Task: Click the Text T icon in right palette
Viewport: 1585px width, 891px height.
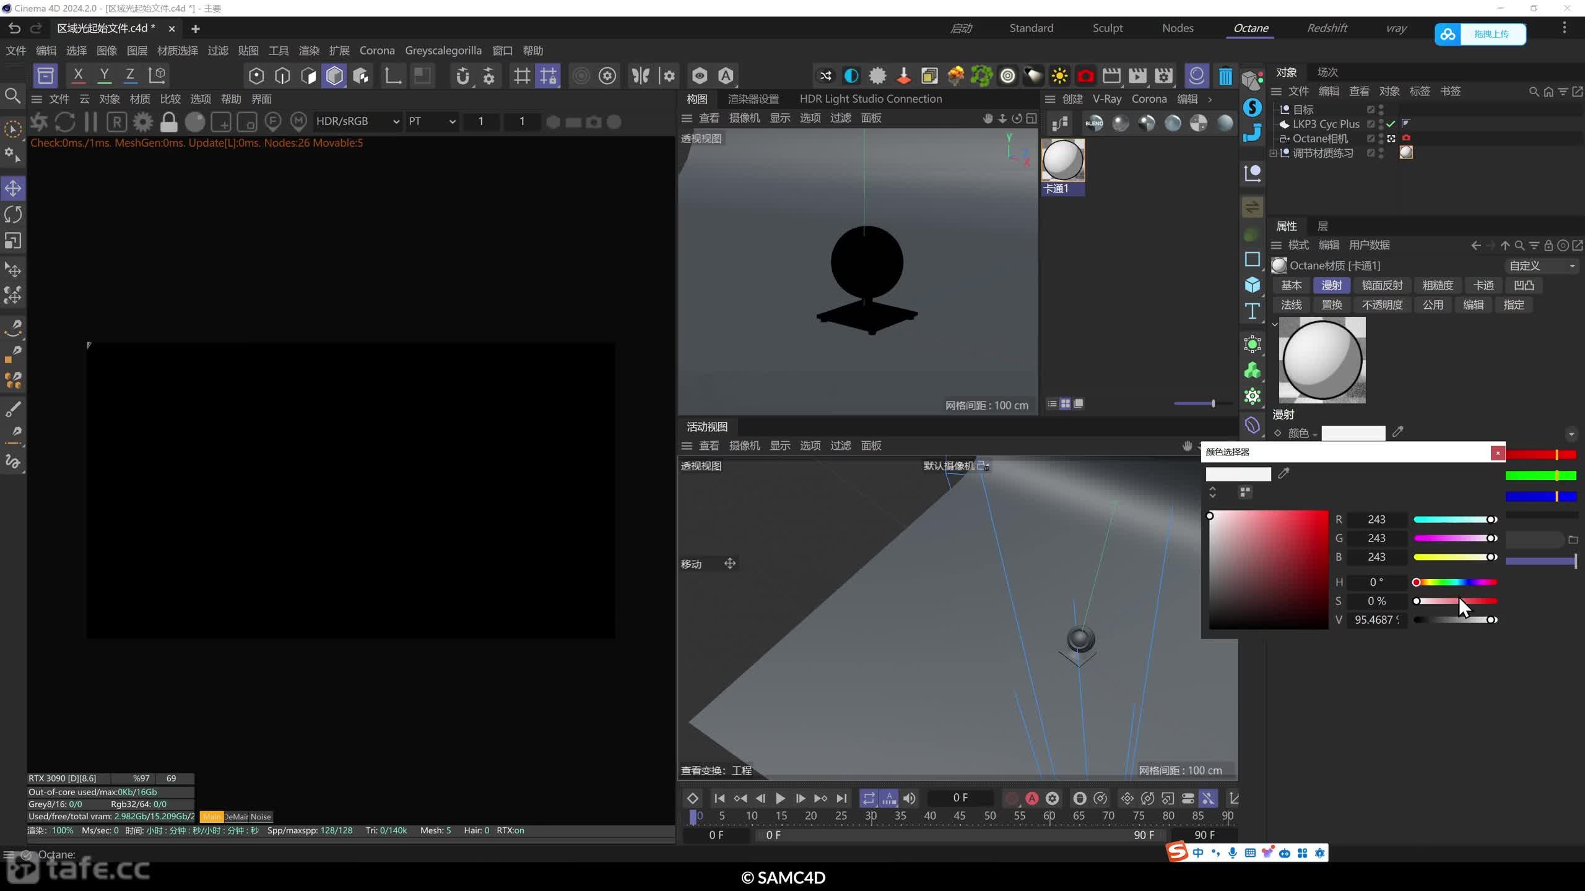Action: [x=1252, y=311]
